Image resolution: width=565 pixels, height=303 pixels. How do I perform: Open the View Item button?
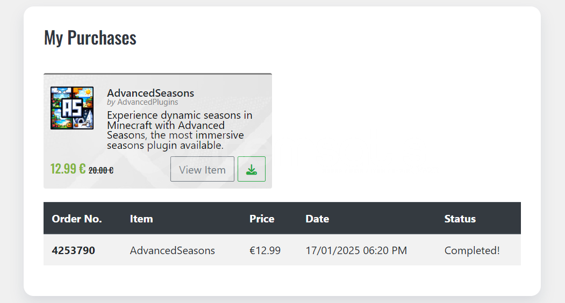point(202,169)
